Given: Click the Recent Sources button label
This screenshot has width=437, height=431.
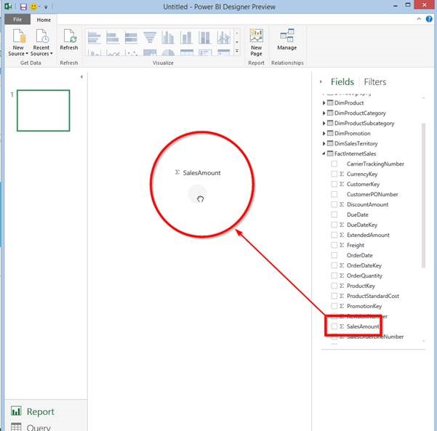Looking at the screenshot, I should click(x=41, y=50).
